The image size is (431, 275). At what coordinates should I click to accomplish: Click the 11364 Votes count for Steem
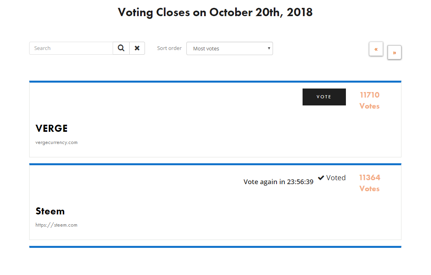click(370, 183)
